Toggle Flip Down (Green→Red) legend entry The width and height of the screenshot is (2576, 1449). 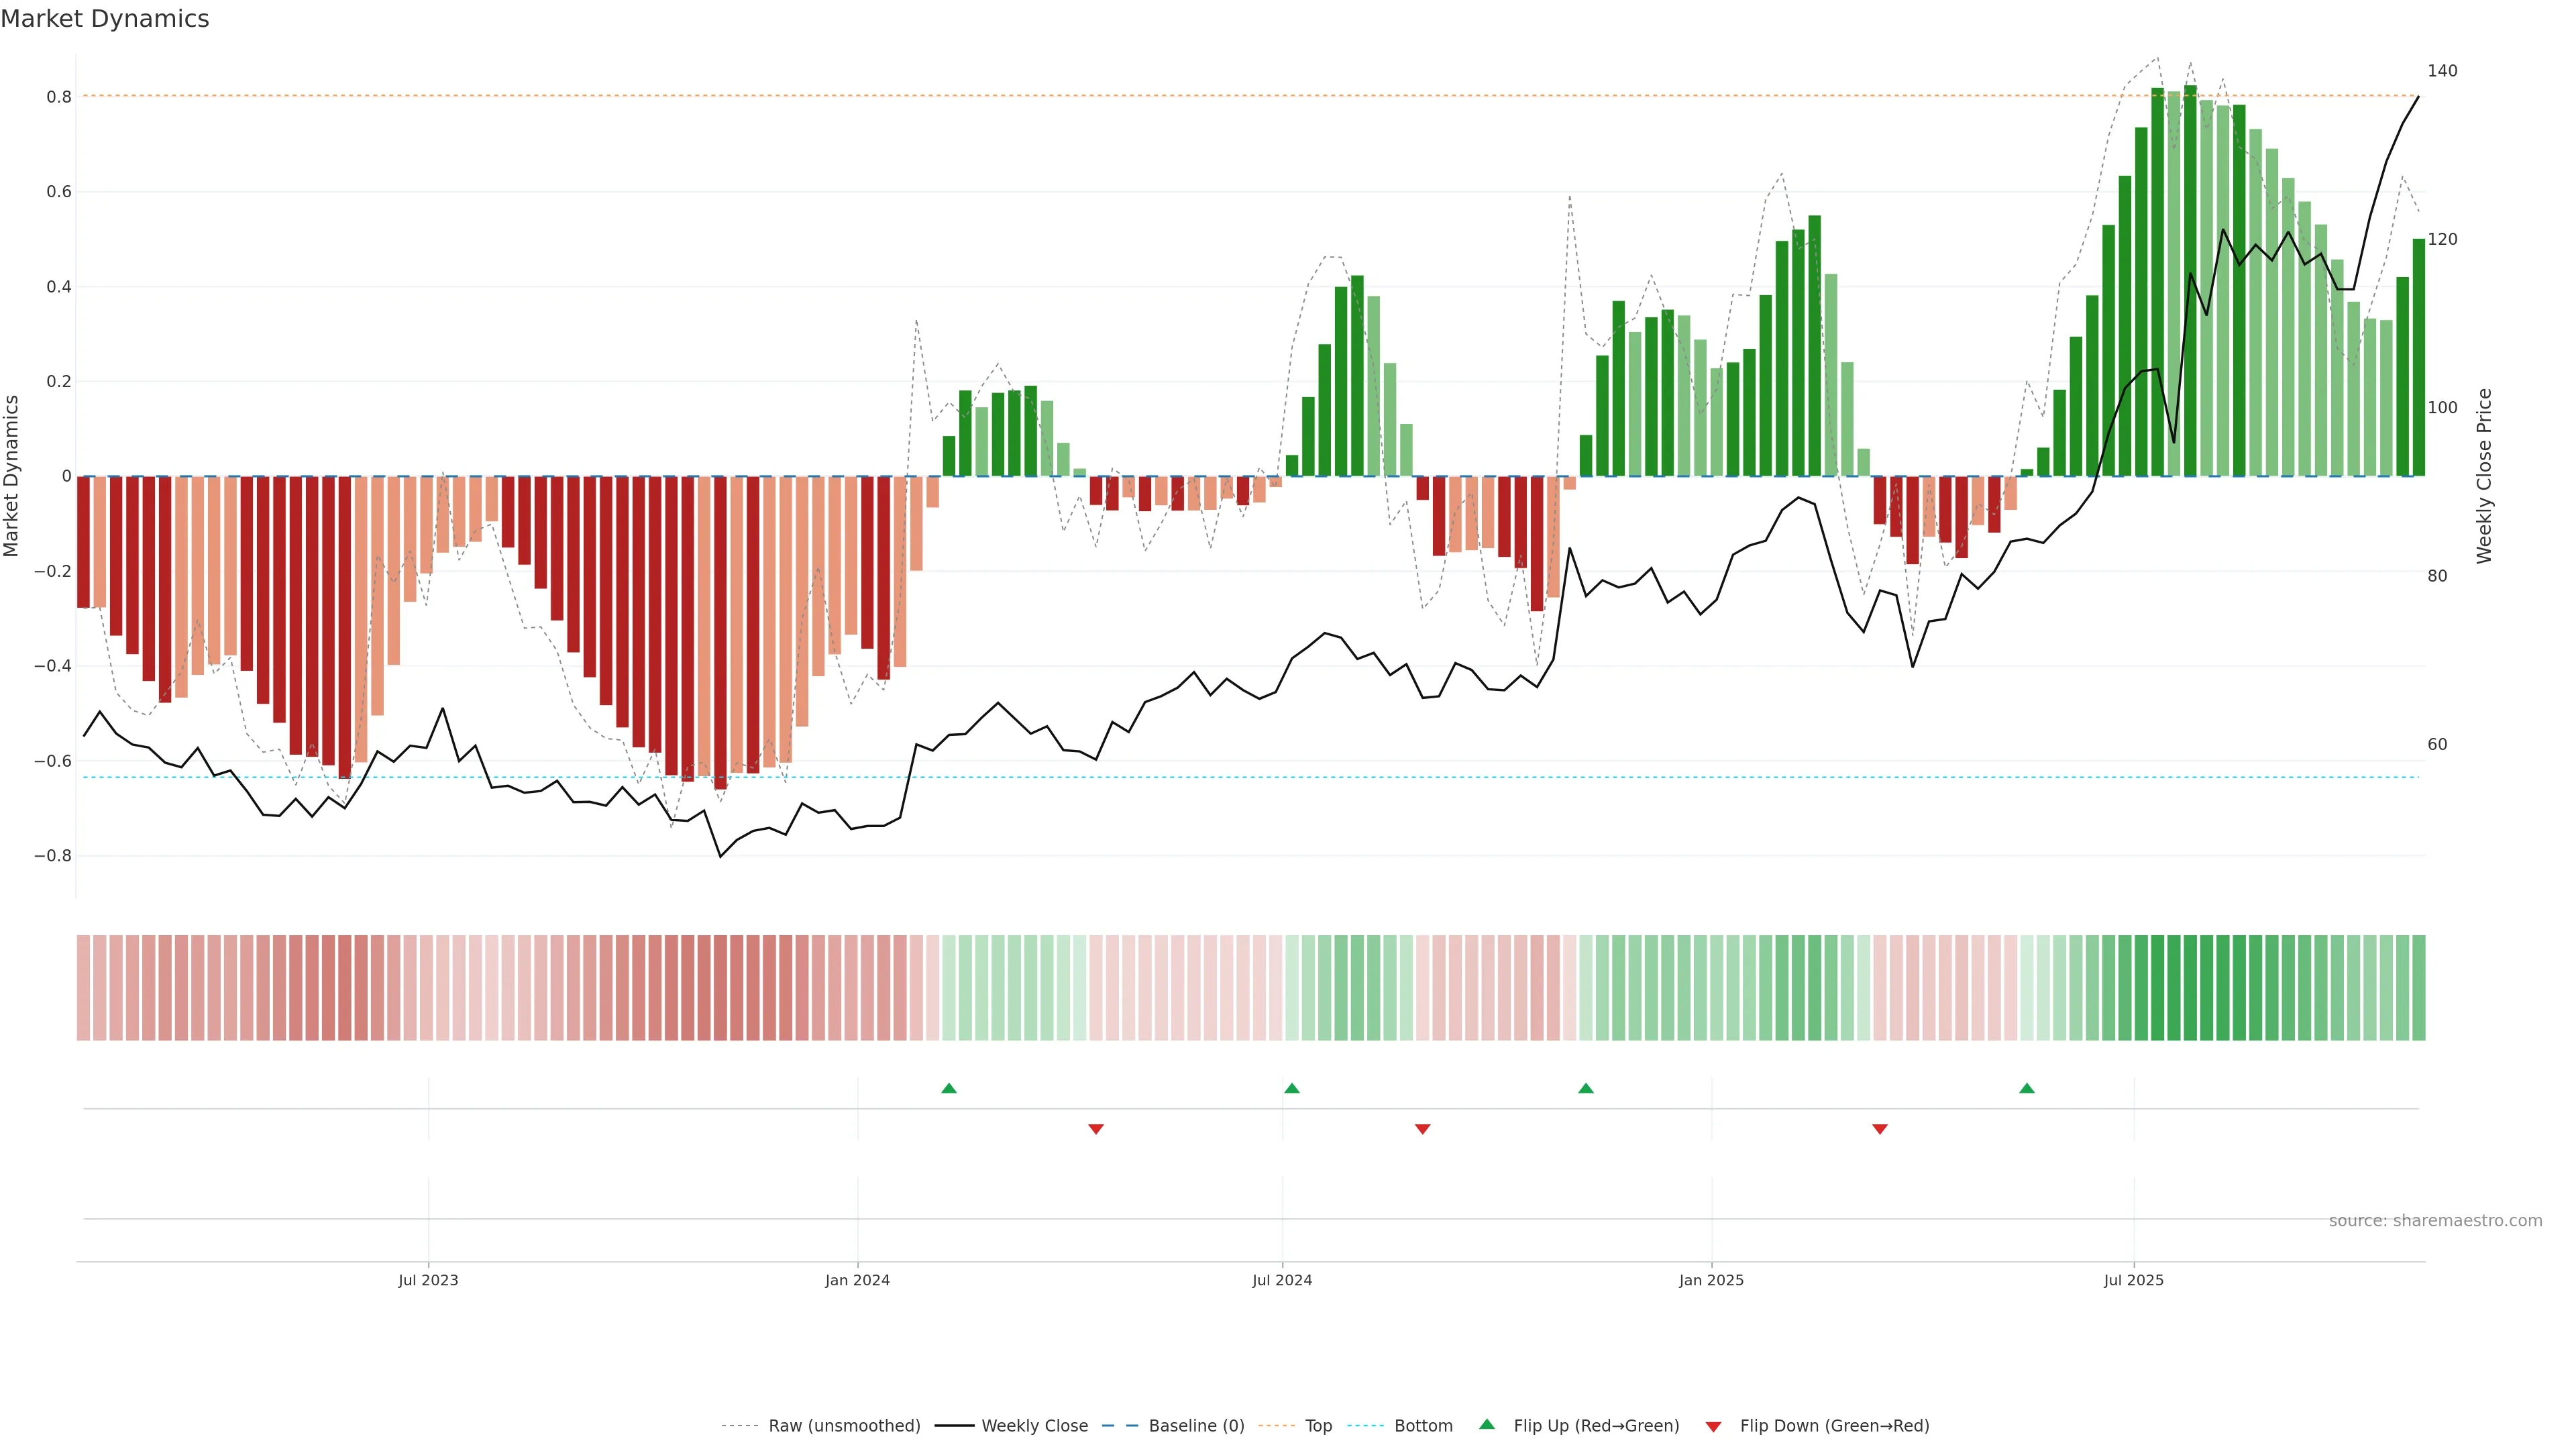[1834, 1426]
